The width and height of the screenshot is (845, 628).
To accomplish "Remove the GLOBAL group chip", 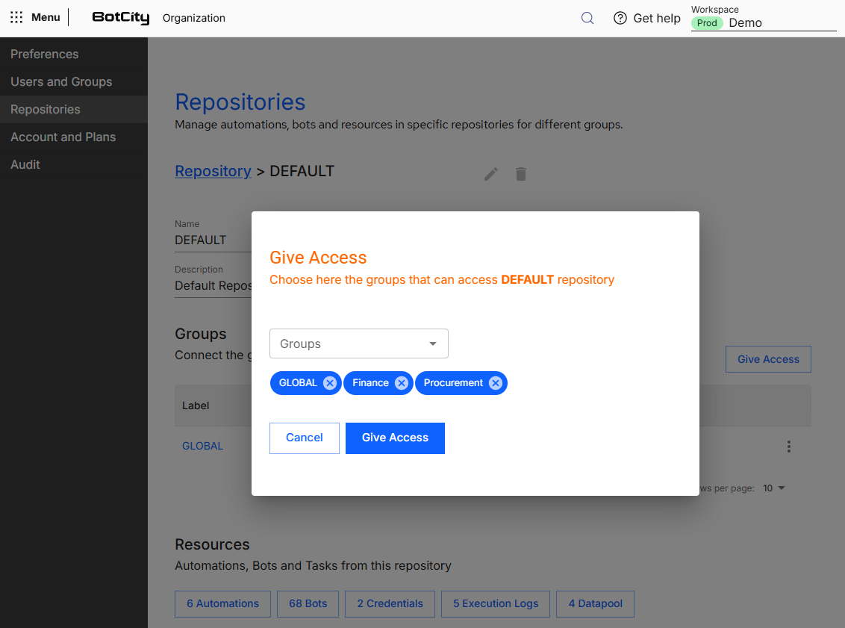I will pos(330,383).
